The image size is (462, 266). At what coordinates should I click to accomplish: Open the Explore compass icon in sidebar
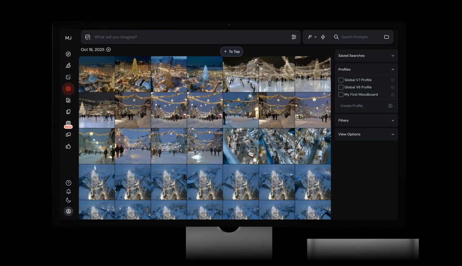(x=68, y=54)
